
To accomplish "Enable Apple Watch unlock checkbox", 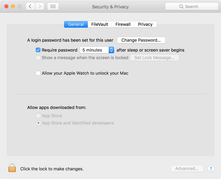I will [x=38, y=73].
